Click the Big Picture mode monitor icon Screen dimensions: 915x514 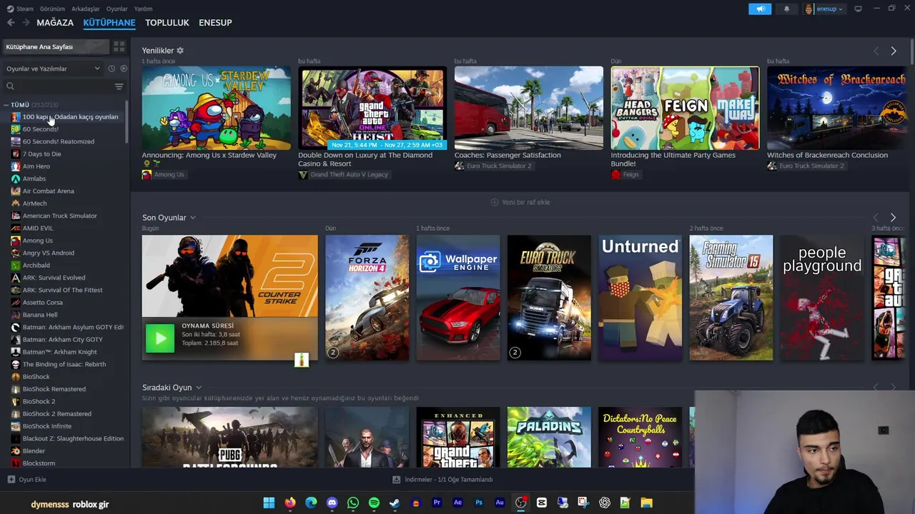pyautogui.click(x=858, y=9)
